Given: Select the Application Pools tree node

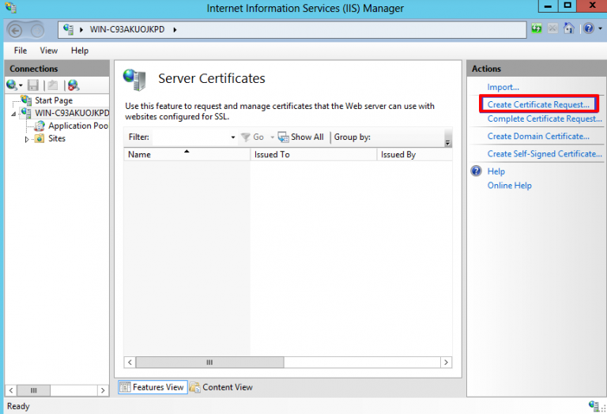Looking at the screenshot, I should point(77,126).
